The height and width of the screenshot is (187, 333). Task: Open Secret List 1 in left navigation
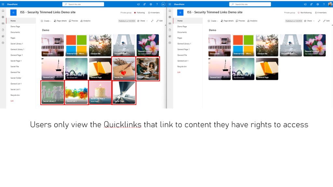15,90
